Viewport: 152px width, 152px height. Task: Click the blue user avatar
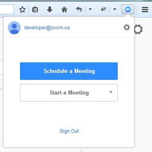14,28
